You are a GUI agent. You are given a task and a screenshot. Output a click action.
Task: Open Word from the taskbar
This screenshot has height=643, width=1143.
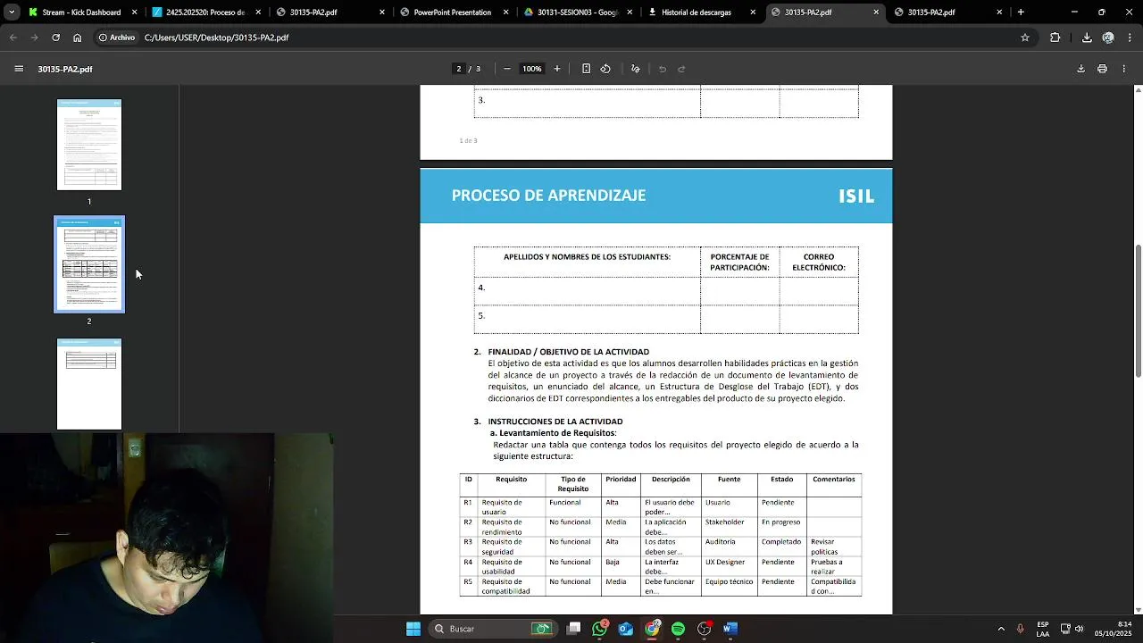point(730,629)
